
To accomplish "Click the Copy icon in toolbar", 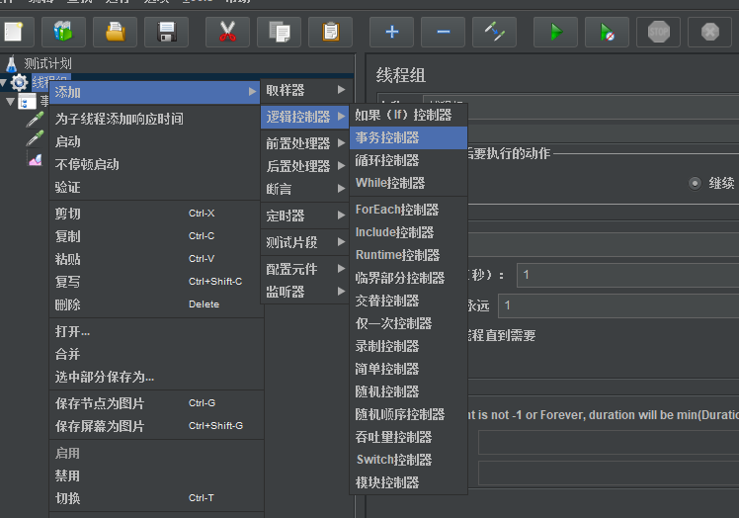I will pyautogui.click(x=279, y=32).
